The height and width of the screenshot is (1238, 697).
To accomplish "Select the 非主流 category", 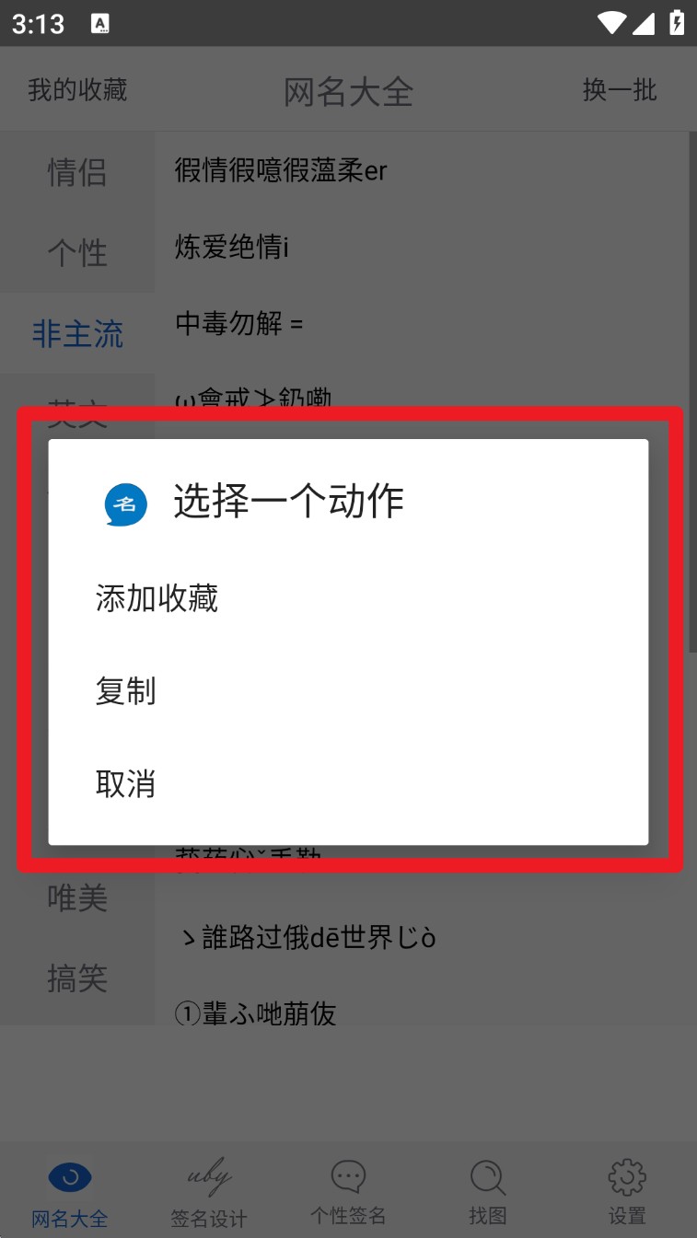I will tap(77, 333).
